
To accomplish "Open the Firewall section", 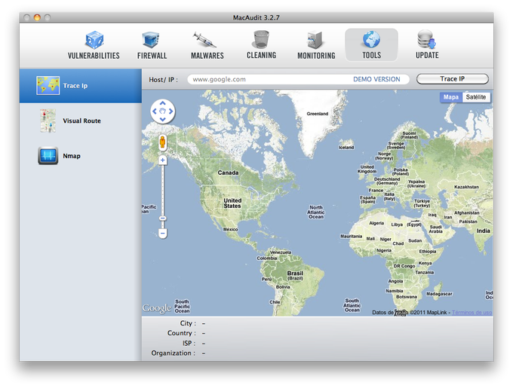I will [x=152, y=45].
